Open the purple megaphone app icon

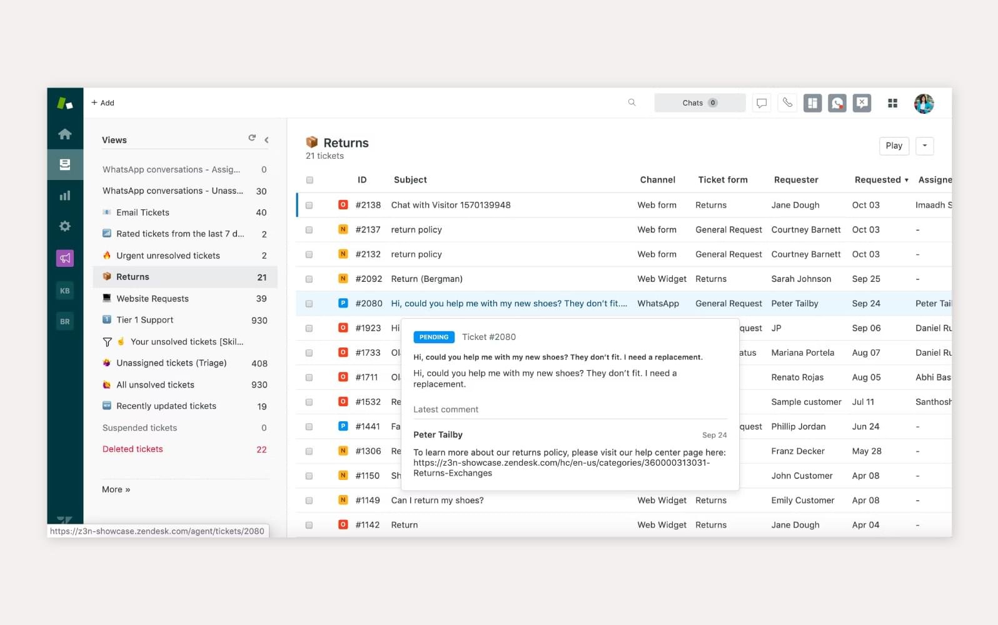click(65, 258)
